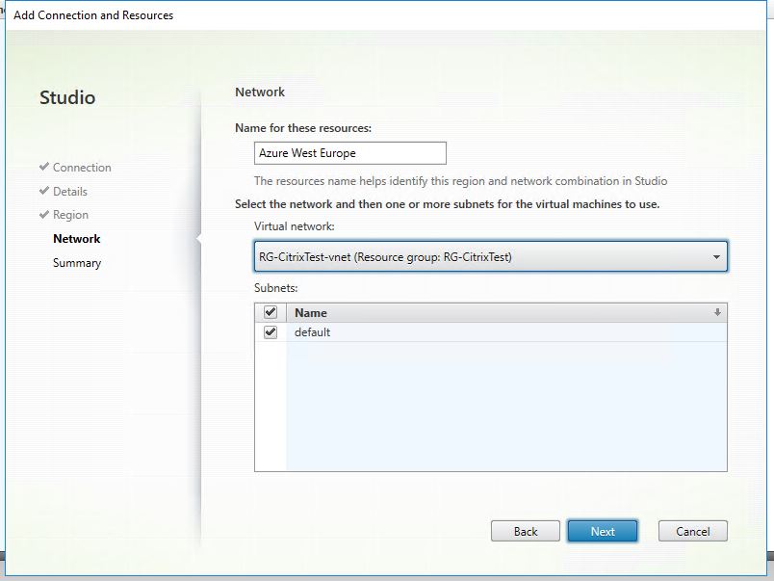Select the default subnet row name
The height and width of the screenshot is (581, 774).
[x=313, y=332]
